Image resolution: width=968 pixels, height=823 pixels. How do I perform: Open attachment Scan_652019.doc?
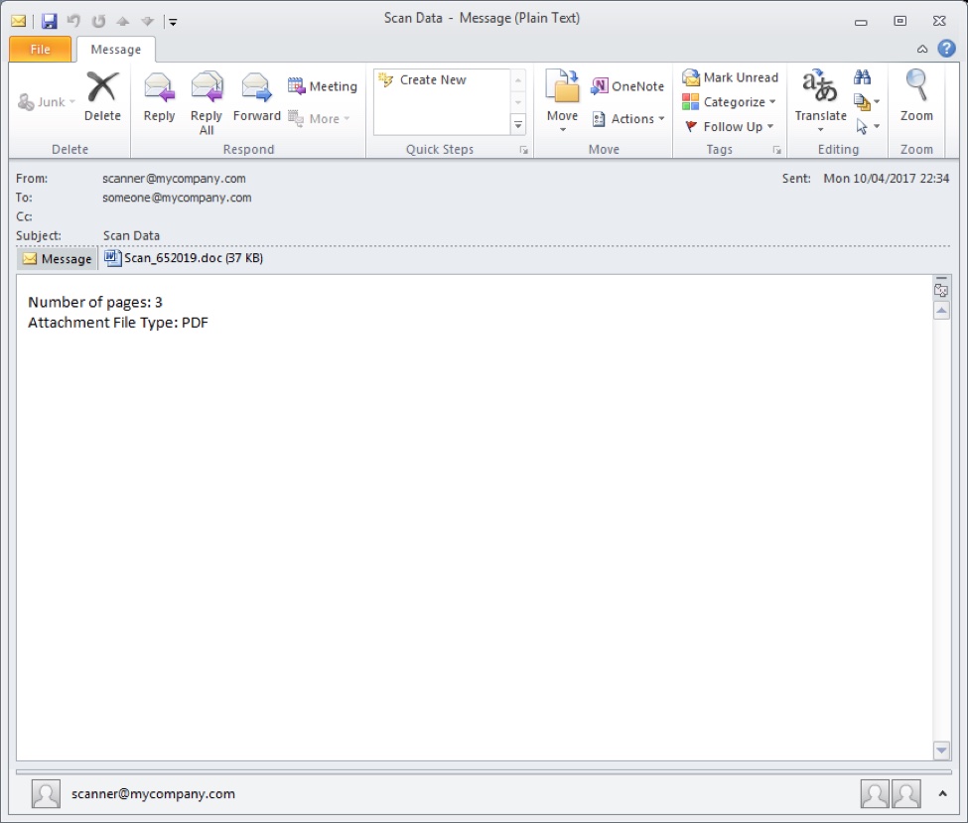(x=184, y=258)
